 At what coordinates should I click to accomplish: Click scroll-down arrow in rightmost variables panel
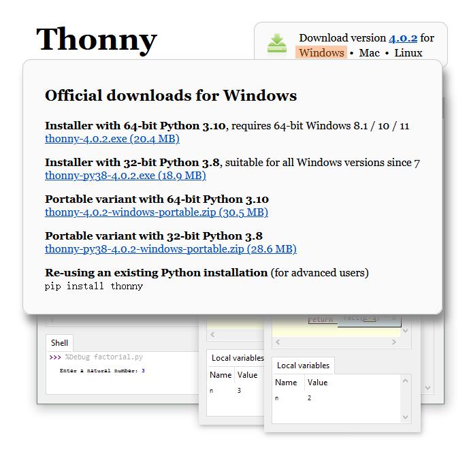pos(406,417)
